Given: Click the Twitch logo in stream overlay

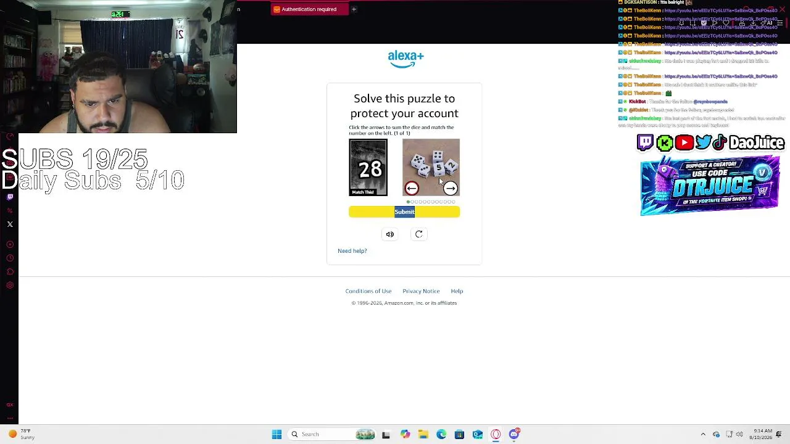Looking at the screenshot, I should 645,143.
